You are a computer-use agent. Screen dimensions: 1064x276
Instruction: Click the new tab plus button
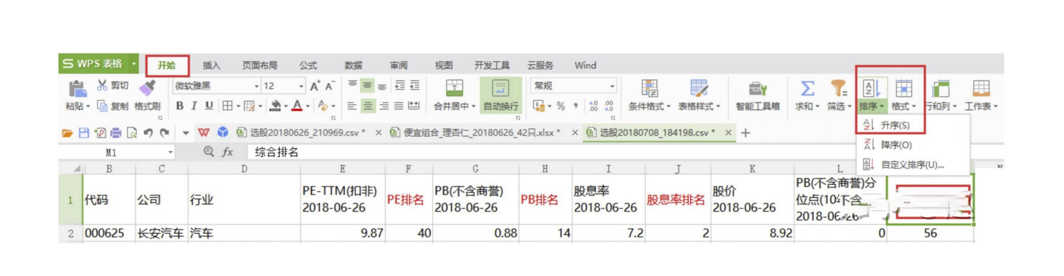pos(745,133)
